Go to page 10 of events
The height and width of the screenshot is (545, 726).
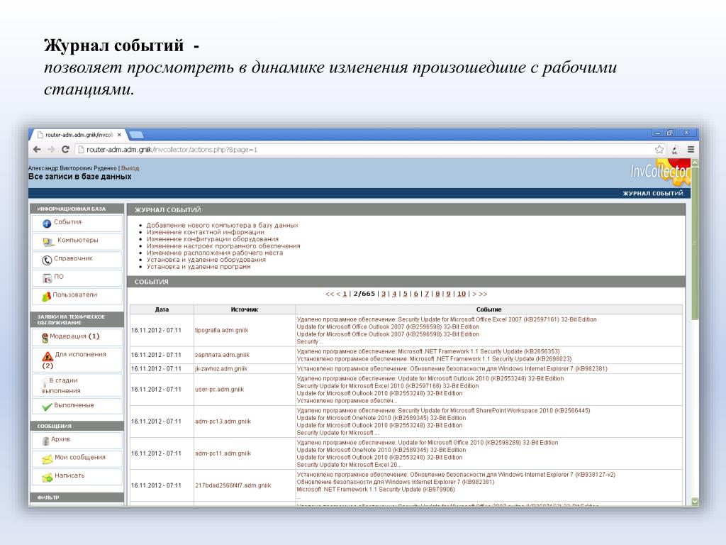pos(461,294)
